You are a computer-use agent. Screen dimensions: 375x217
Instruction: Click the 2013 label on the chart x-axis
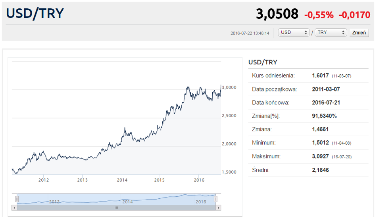pos(82,180)
